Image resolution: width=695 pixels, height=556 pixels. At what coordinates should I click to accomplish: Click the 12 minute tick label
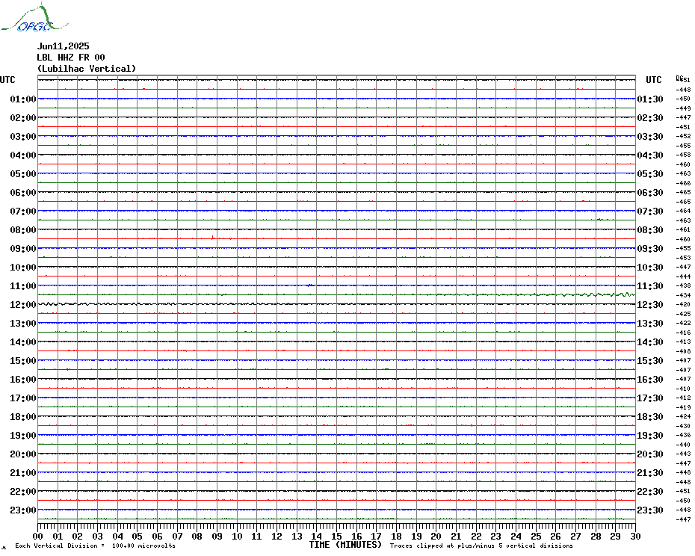pos(277,536)
